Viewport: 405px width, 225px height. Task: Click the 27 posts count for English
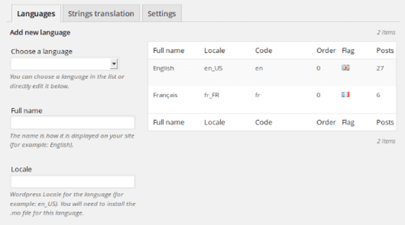380,68
